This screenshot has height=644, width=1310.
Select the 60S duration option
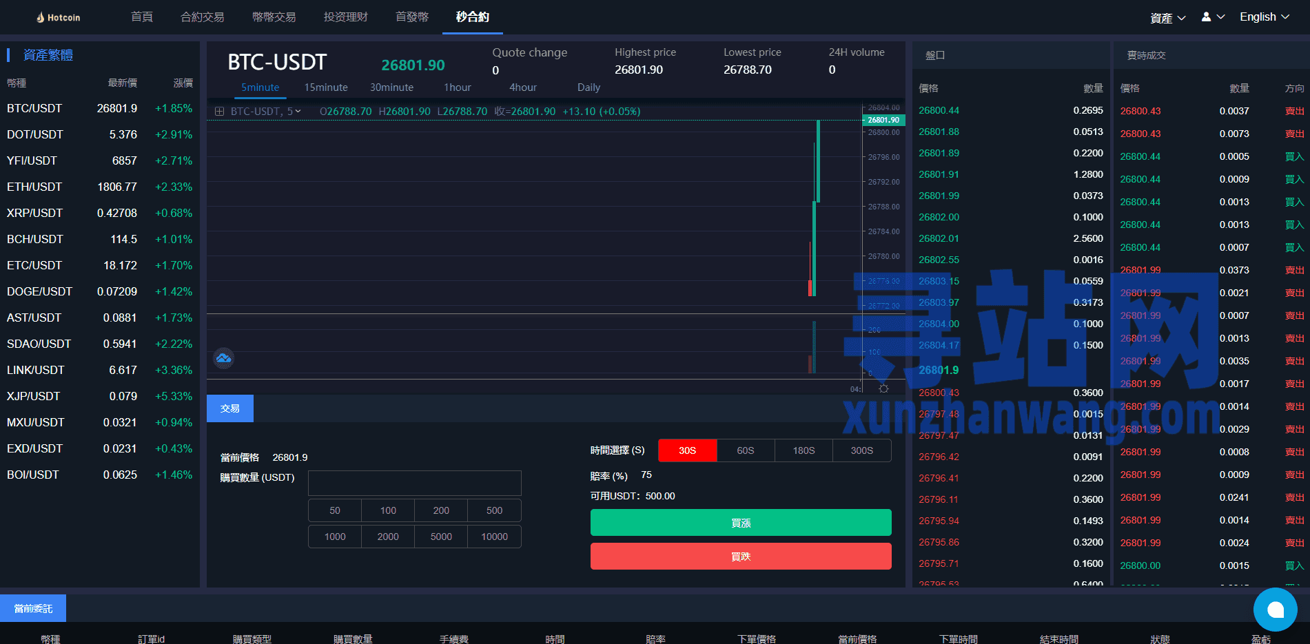coord(745,450)
